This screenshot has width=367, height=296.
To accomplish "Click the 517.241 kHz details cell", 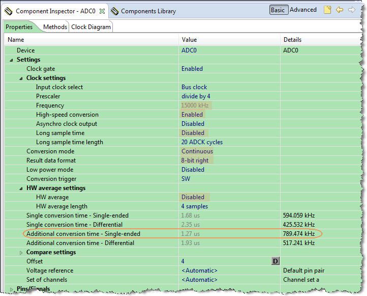I will [x=299, y=243].
